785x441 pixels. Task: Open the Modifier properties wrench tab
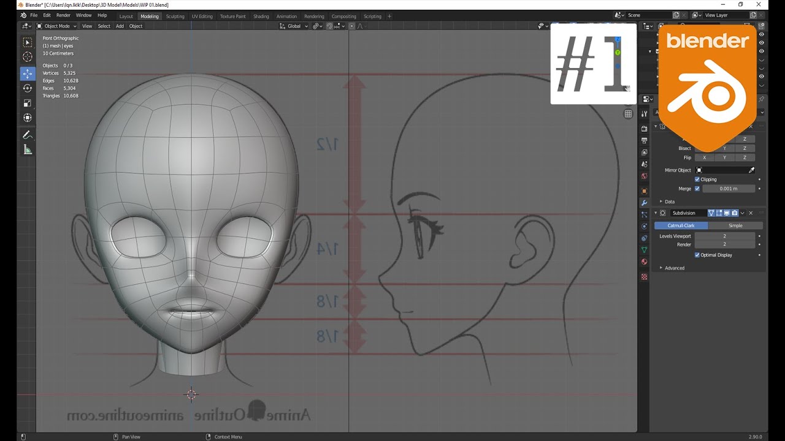[x=644, y=203]
